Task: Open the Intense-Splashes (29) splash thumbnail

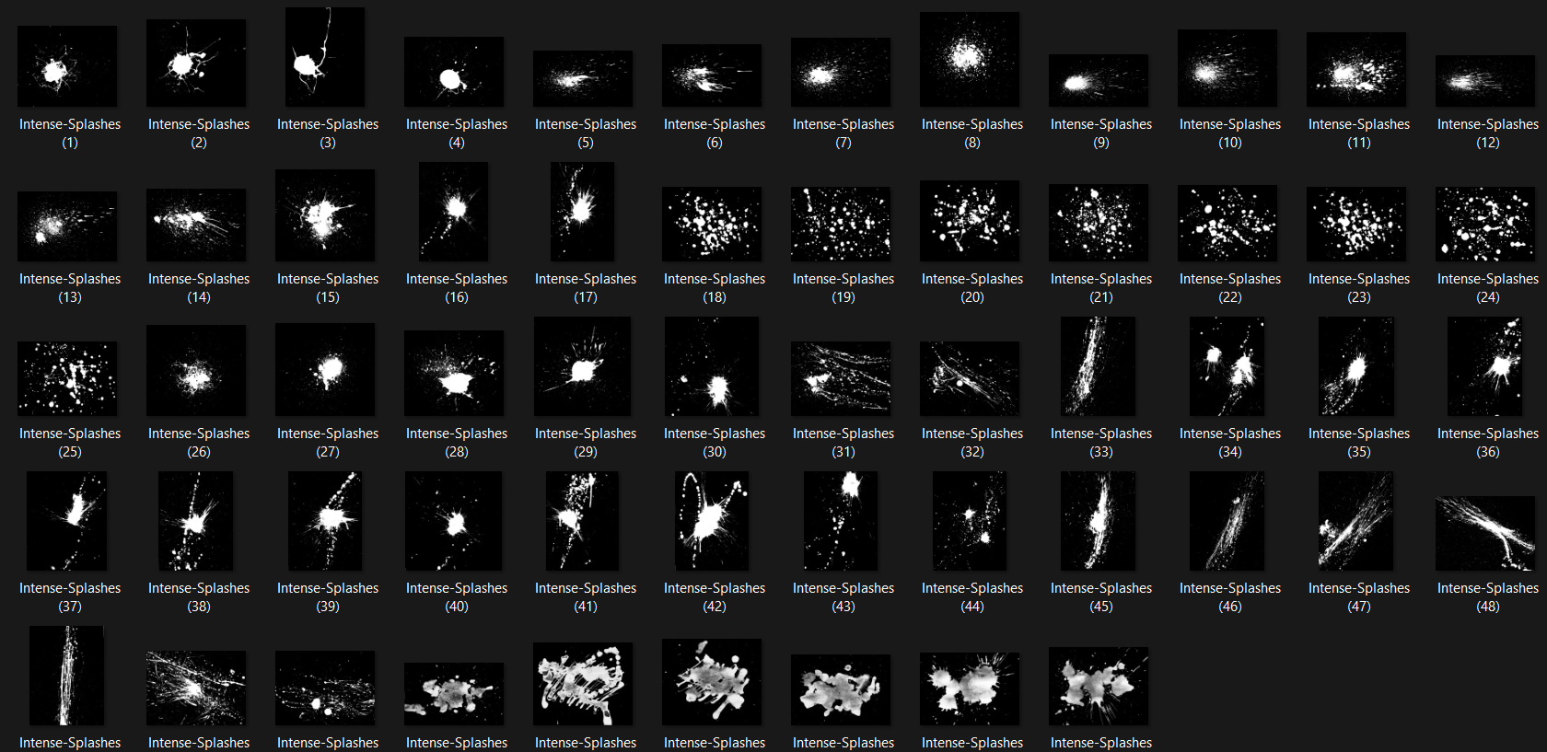Action: coord(583,366)
